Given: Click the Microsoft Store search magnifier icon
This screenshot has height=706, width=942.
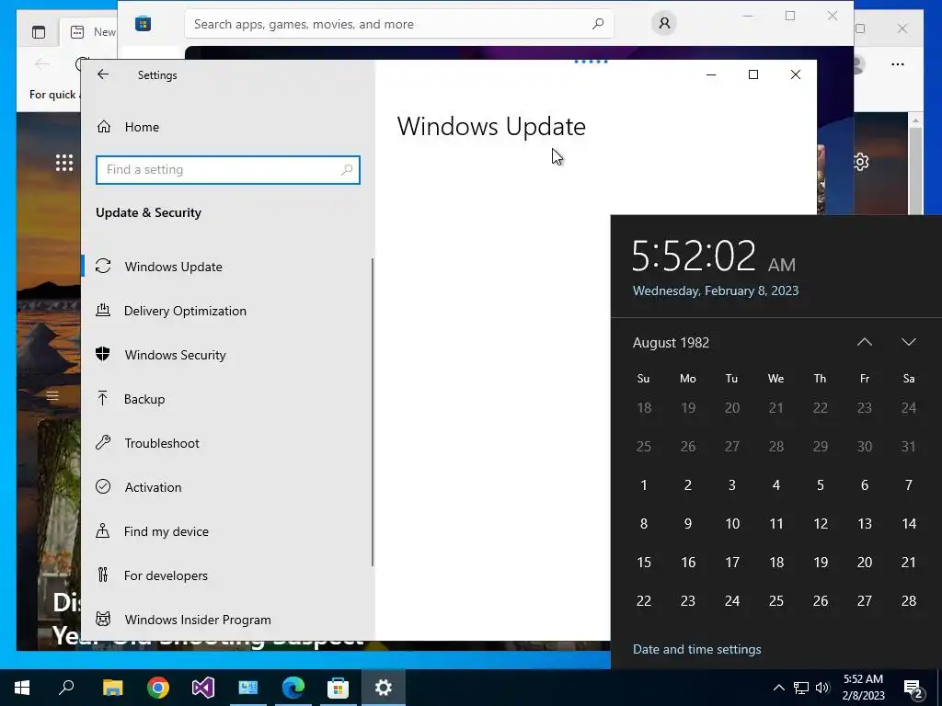Looking at the screenshot, I should [x=598, y=24].
